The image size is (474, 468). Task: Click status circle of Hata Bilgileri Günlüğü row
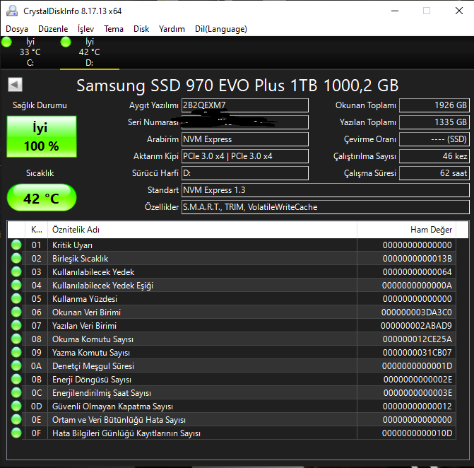[x=16, y=433]
